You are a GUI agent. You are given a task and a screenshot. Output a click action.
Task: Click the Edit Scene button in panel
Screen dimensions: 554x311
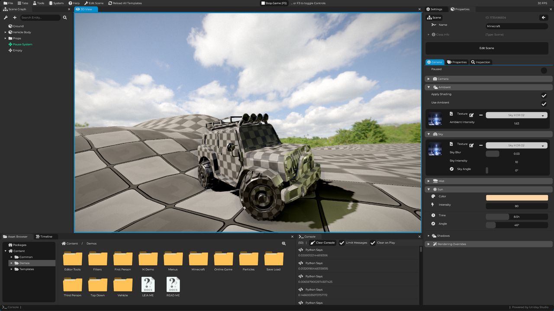[486, 48]
